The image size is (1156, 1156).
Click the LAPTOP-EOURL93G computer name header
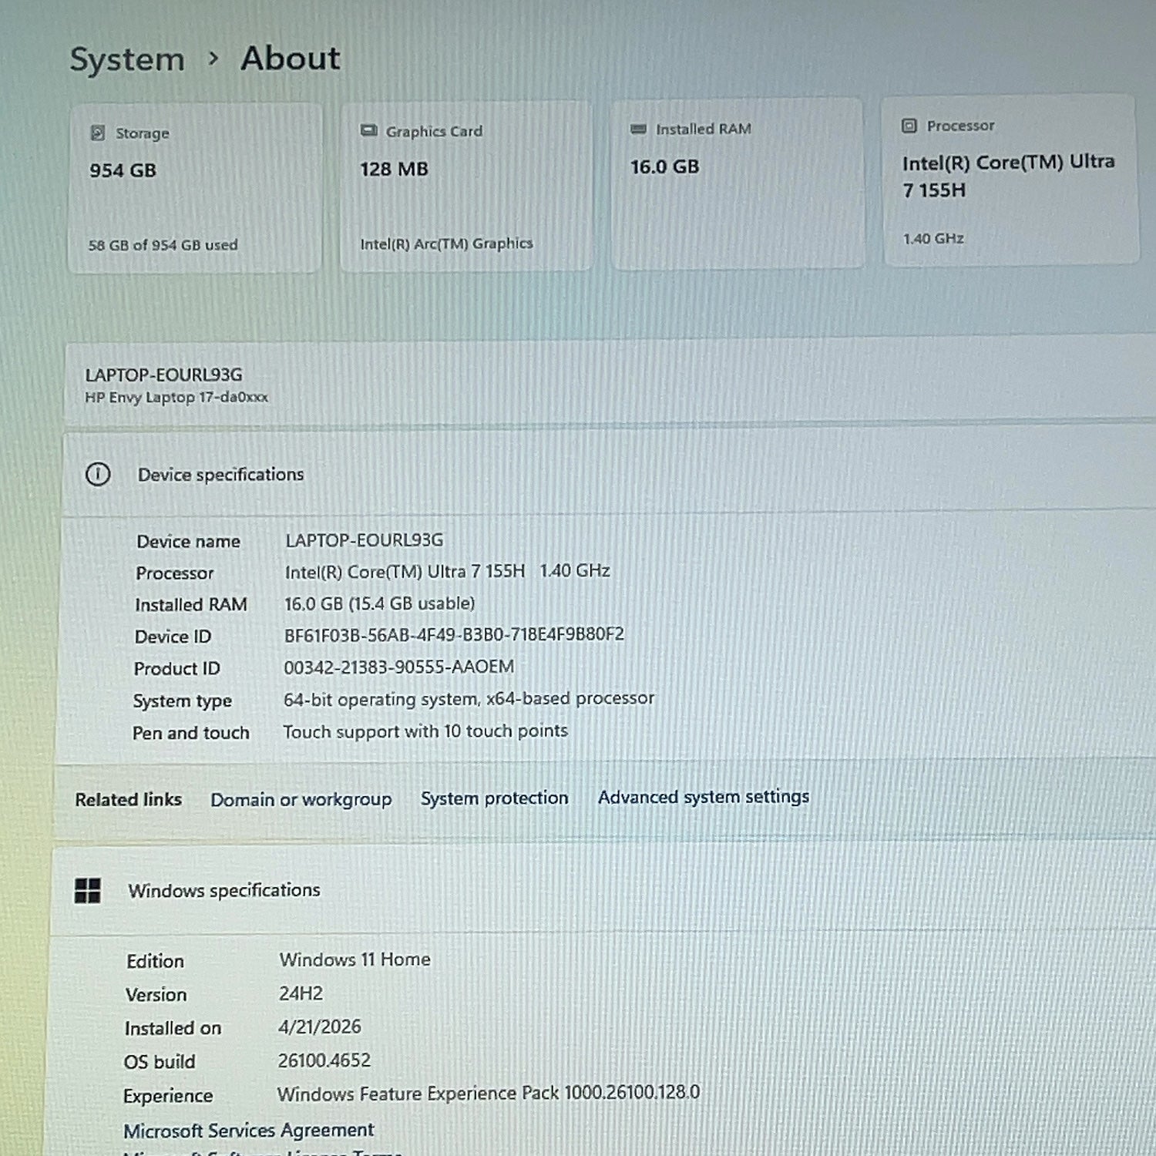[x=163, y=375]
